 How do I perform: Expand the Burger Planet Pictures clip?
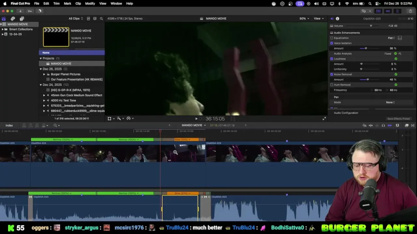tap(44, 74)
